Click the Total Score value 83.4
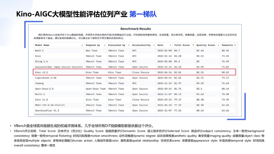The height and width of the screenshot is (154, 274). pos(177,61)
